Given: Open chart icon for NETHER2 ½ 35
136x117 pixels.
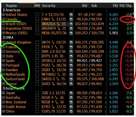Looking at the screenshot, I should 71,75.
